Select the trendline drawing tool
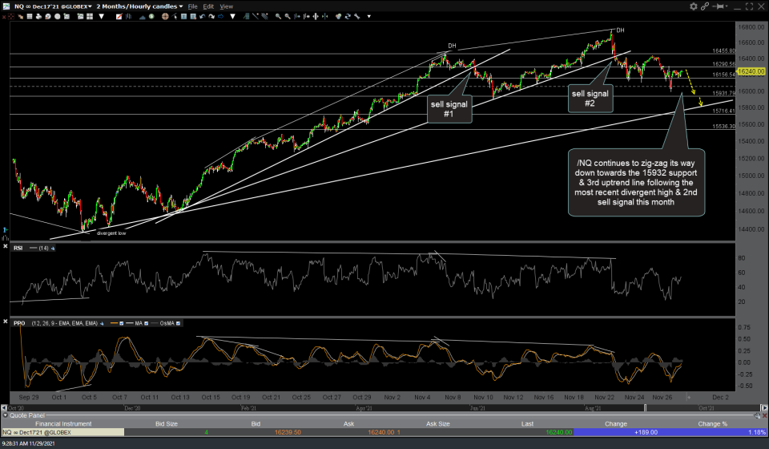The height and width of the screenshot is (449, 769). pos(256,16)
